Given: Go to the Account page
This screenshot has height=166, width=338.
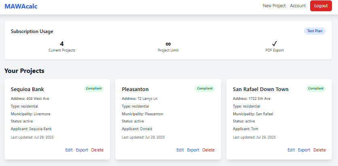Looking at the screenshot, I should point(298,6).
